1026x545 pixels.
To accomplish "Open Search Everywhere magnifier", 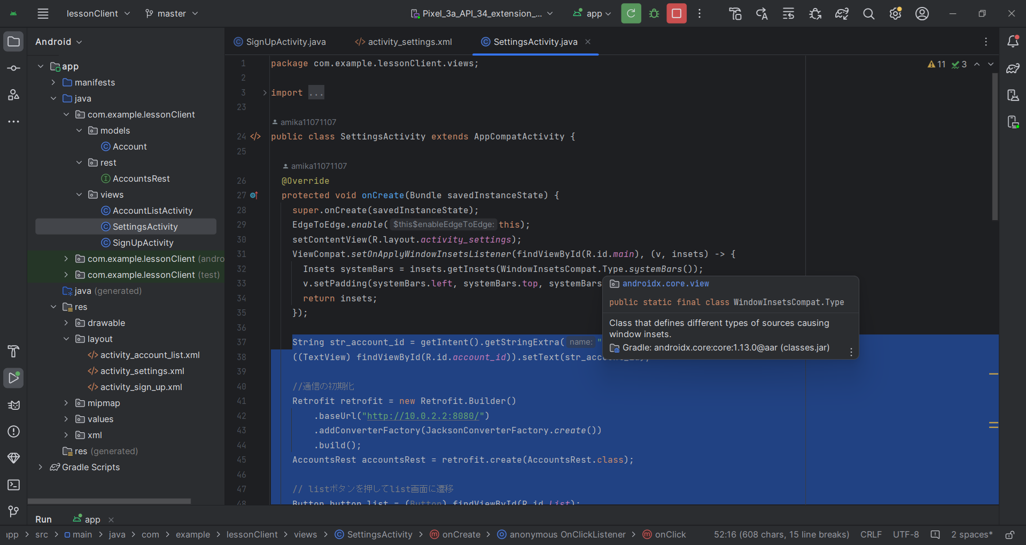I will pyautogui.click(x=869, y=13).
